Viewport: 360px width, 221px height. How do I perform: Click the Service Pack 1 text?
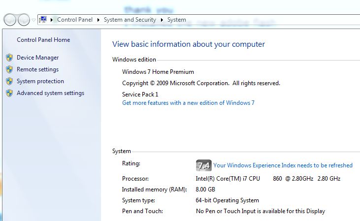pyautogui.click(x=140, y=95)
